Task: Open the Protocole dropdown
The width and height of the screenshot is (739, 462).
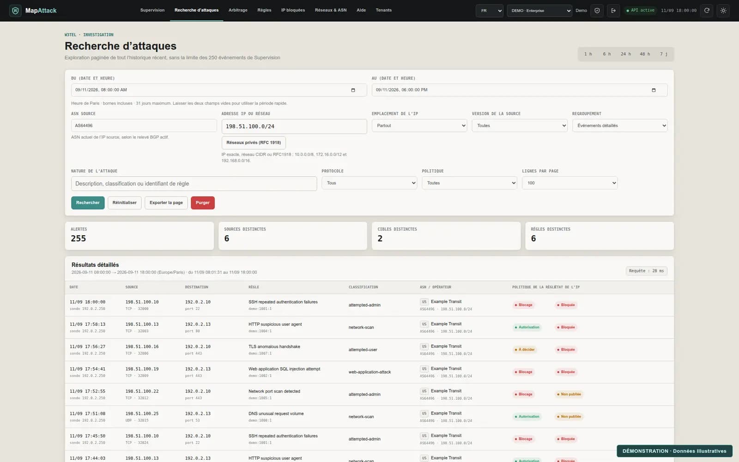Action: click(x=369, y=183)
